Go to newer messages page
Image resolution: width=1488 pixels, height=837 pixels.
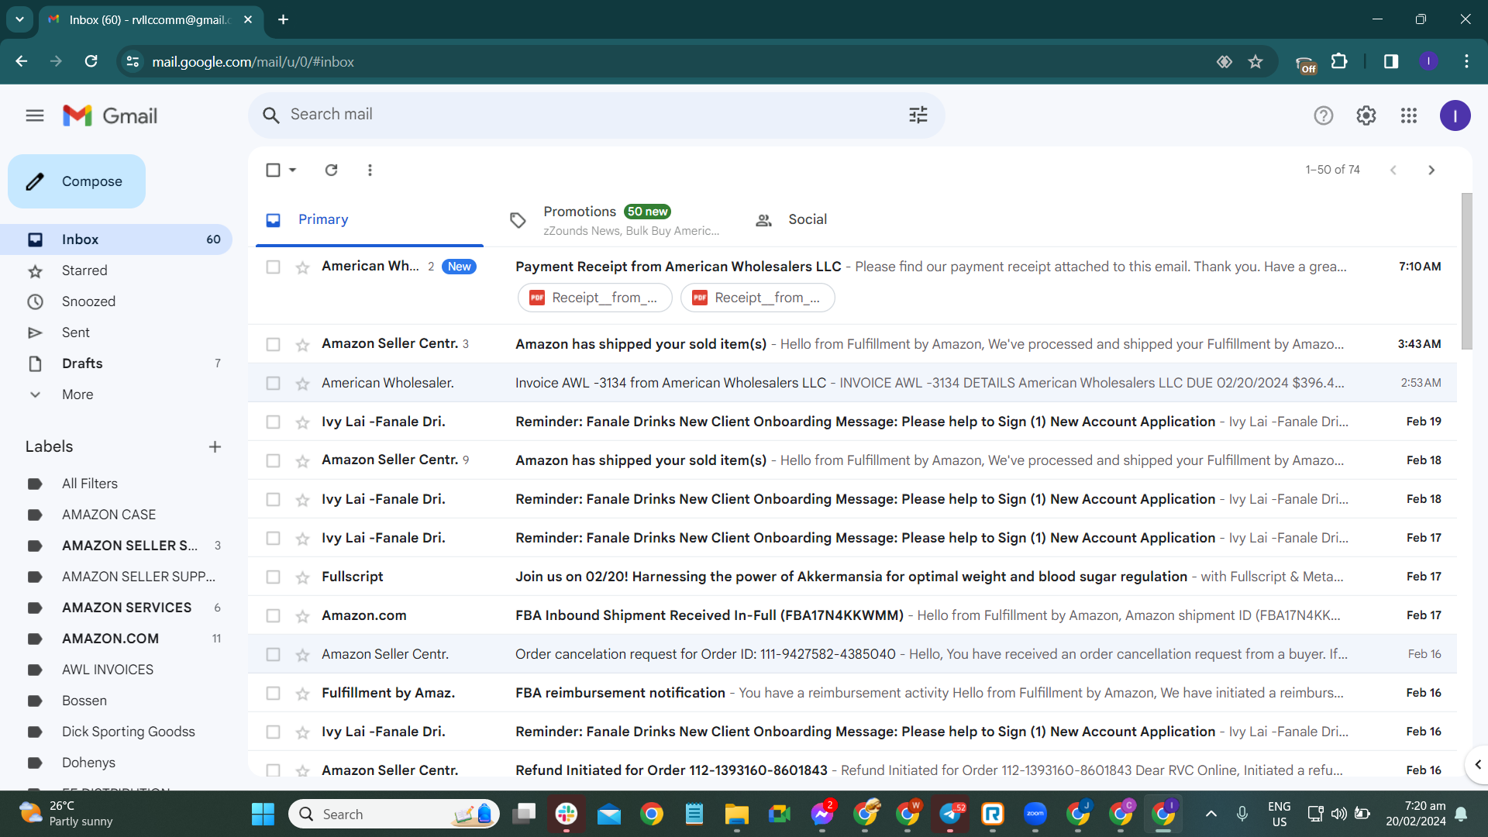[x=1393, y=170]
